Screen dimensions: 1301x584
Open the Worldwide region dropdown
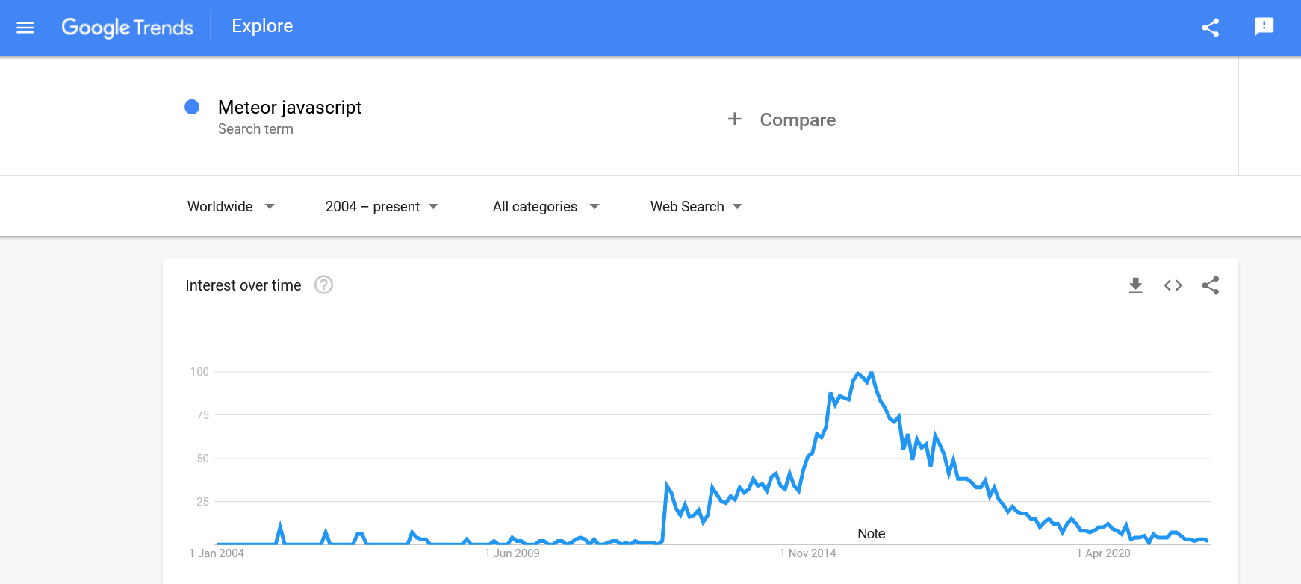[231, 207]
